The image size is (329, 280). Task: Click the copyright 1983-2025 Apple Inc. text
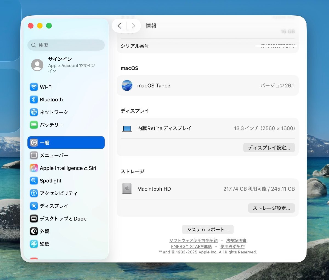pos(208,252)
